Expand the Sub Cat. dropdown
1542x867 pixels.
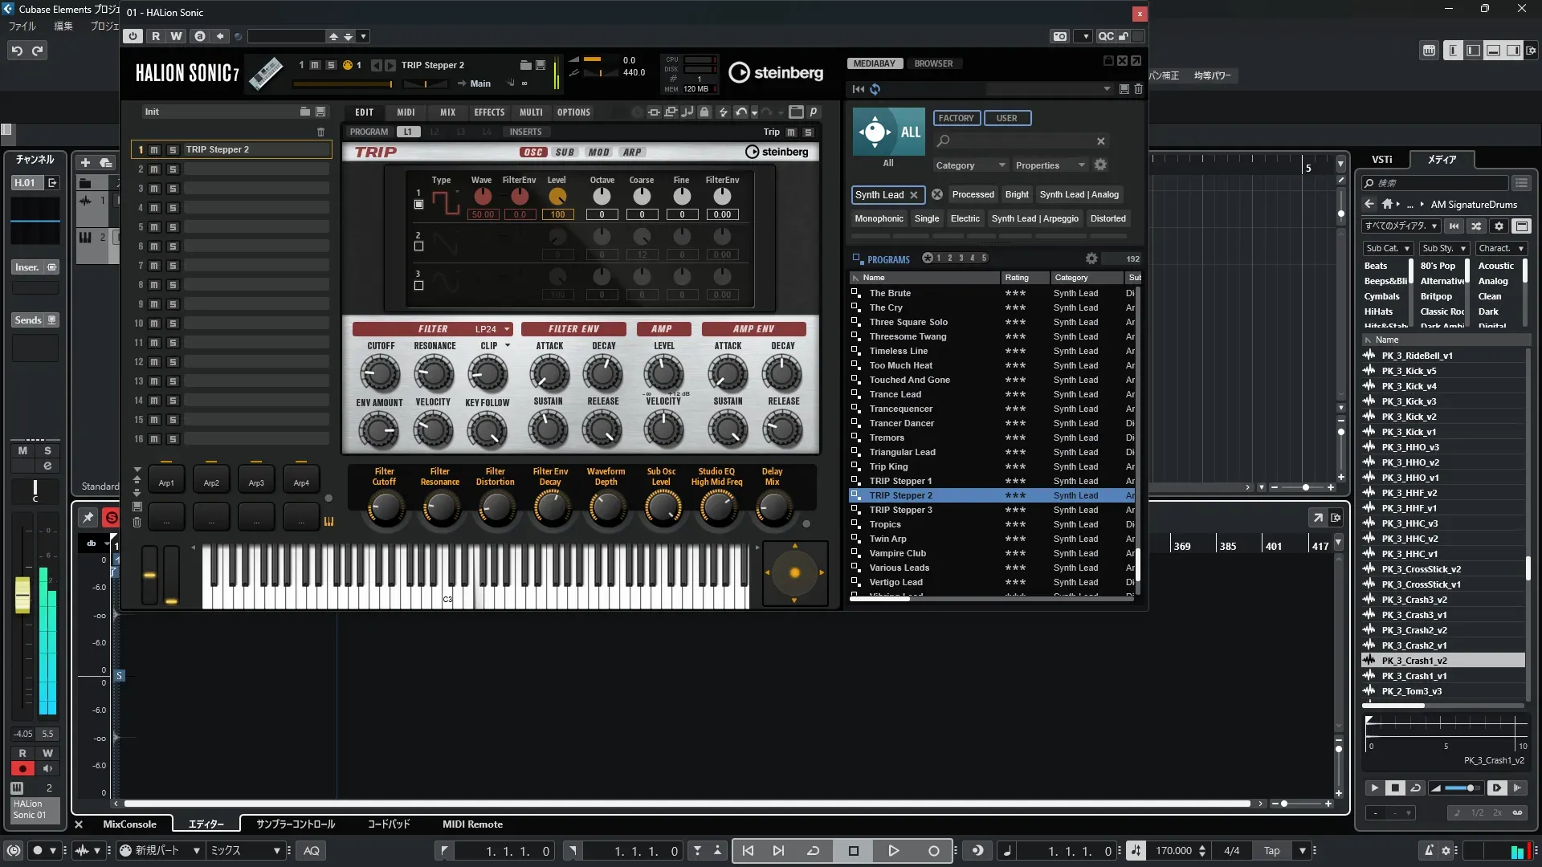pyautogui.click(x=1387, y=249)
